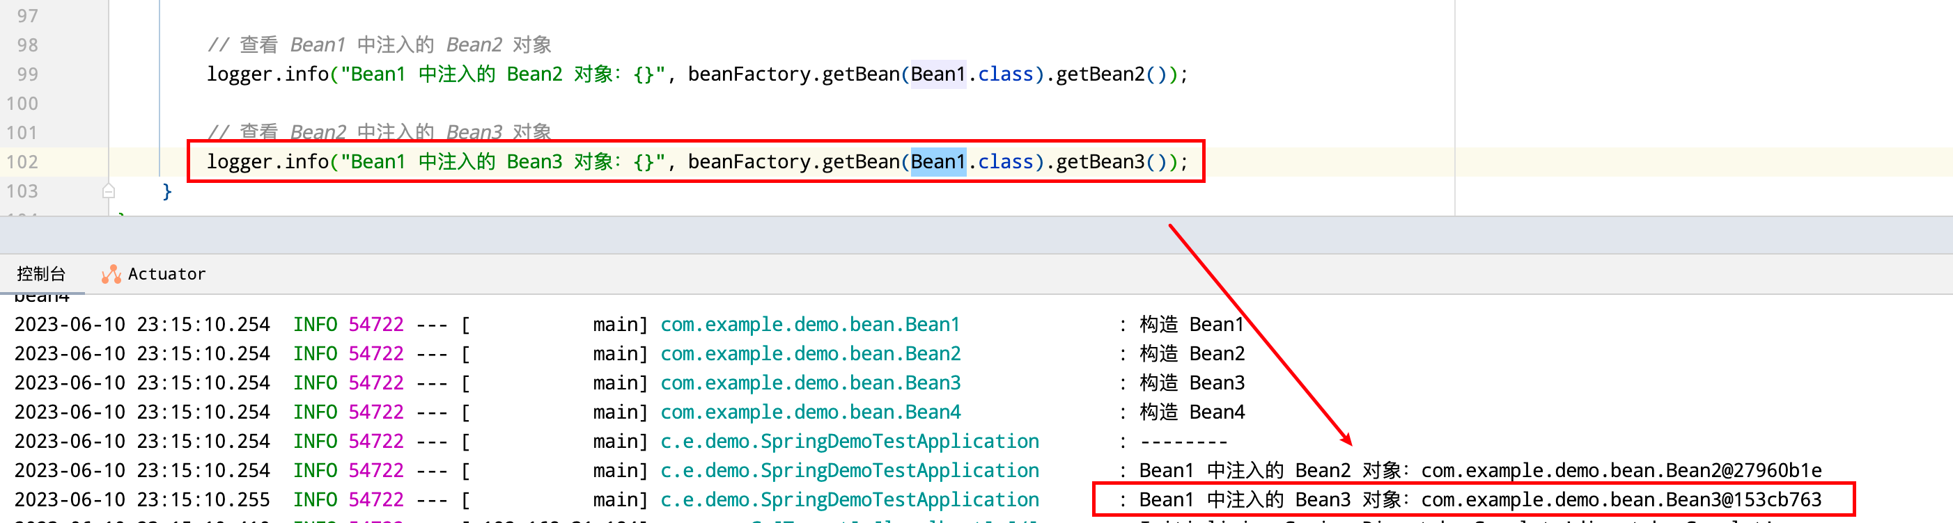1953x523 pixels.
Task: Click process id 54722 on Bean4 line
Action: click(376, 412)
